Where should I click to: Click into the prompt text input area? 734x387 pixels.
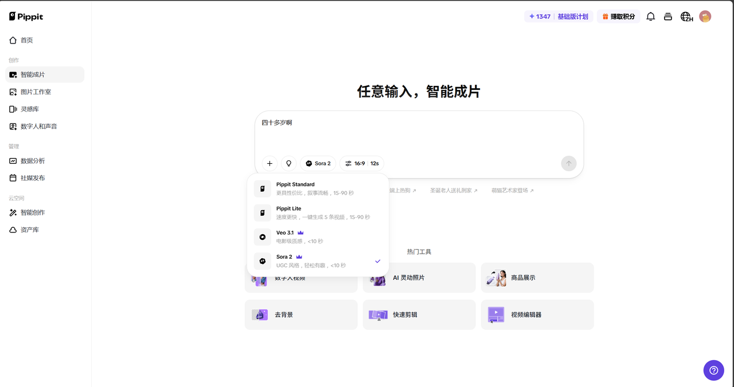coord(419,135)
